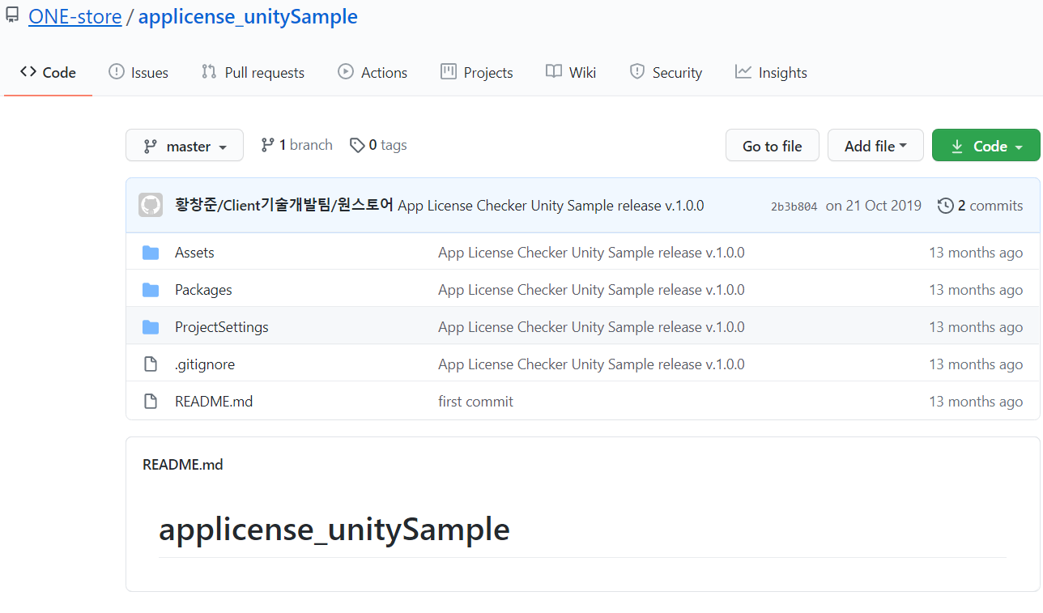Image resolution: width=1043 pixels, height=613 pixels.
Task: Click the README.md preview header label
Action: pos(182,465)
